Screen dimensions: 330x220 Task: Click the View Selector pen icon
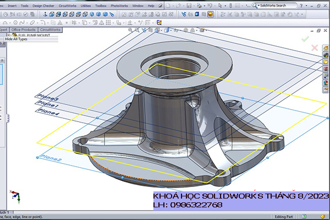point(112,14)
